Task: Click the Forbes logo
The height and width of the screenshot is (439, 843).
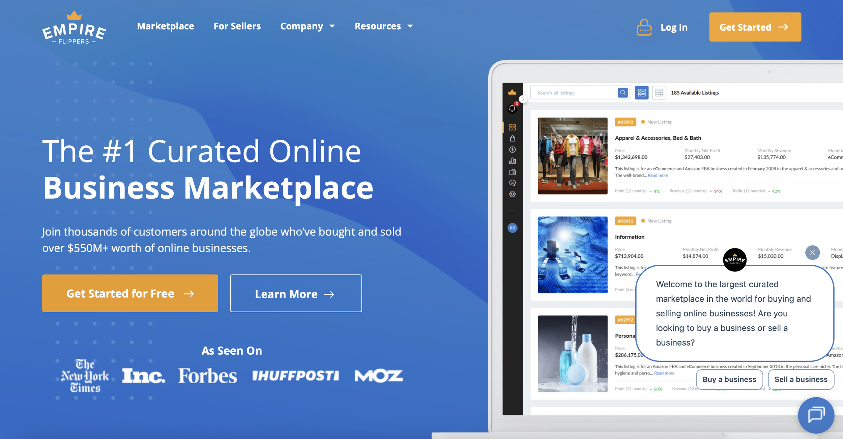Action: pyautogui.click(x=207, y=376)
